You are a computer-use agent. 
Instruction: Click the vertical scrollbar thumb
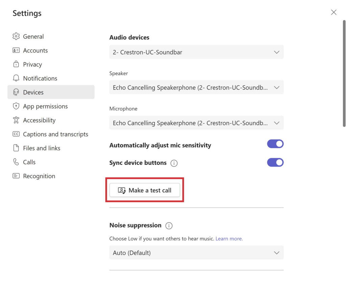coord(344,73)
